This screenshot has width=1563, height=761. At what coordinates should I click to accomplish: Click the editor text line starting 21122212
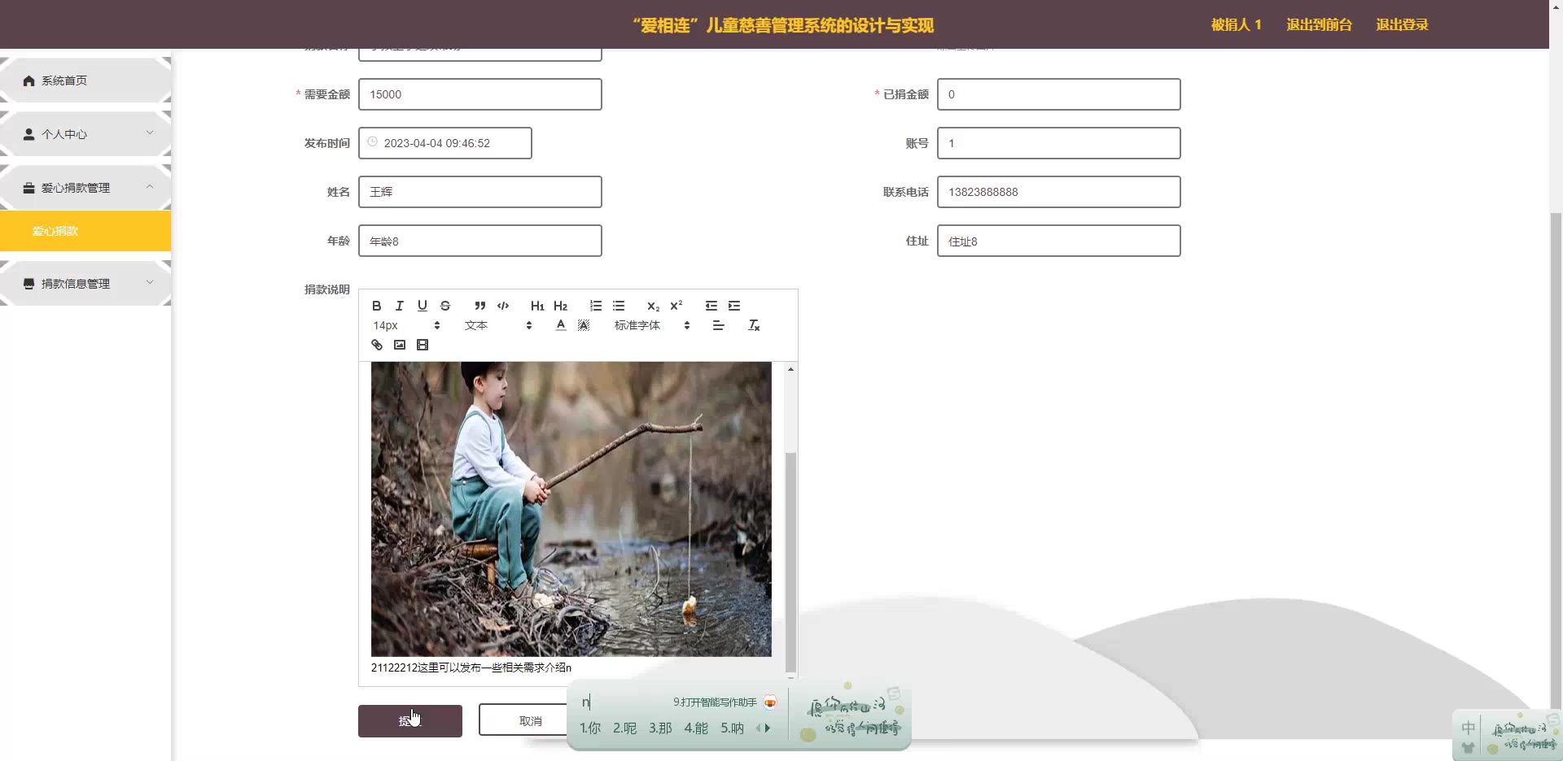471,668
